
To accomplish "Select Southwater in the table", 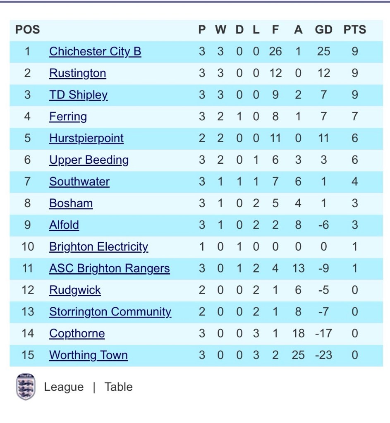I will click(79, 182).
